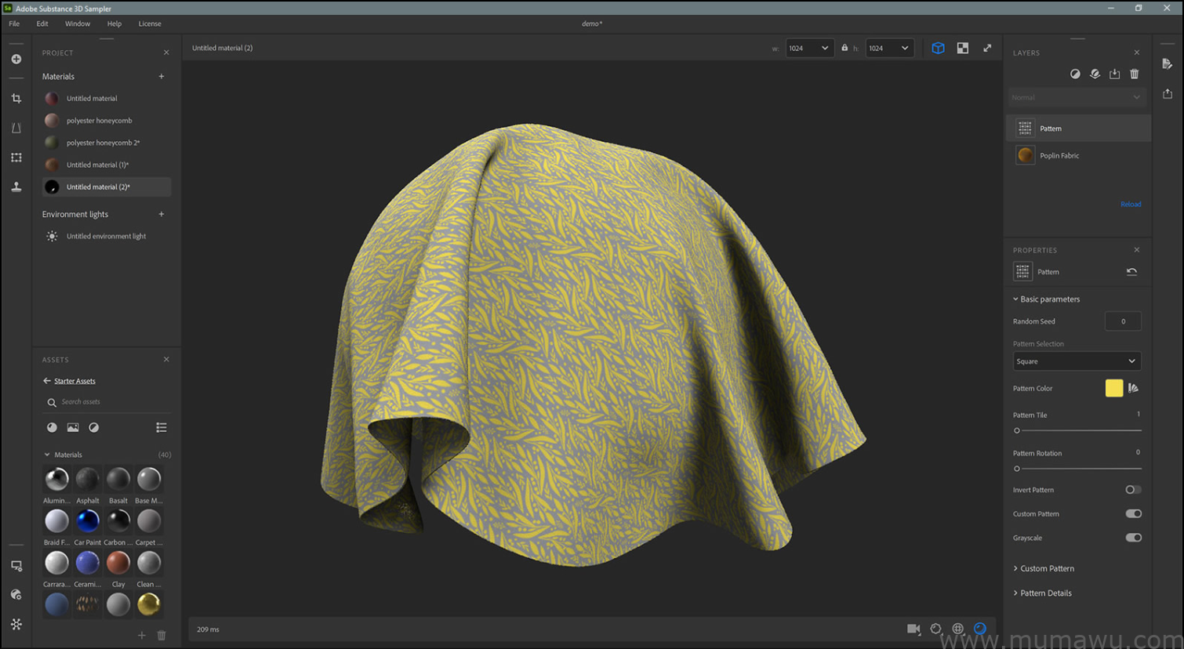The image size is (1184, 649).
Task: Go back via Starter Assets link
Action: 74,381
